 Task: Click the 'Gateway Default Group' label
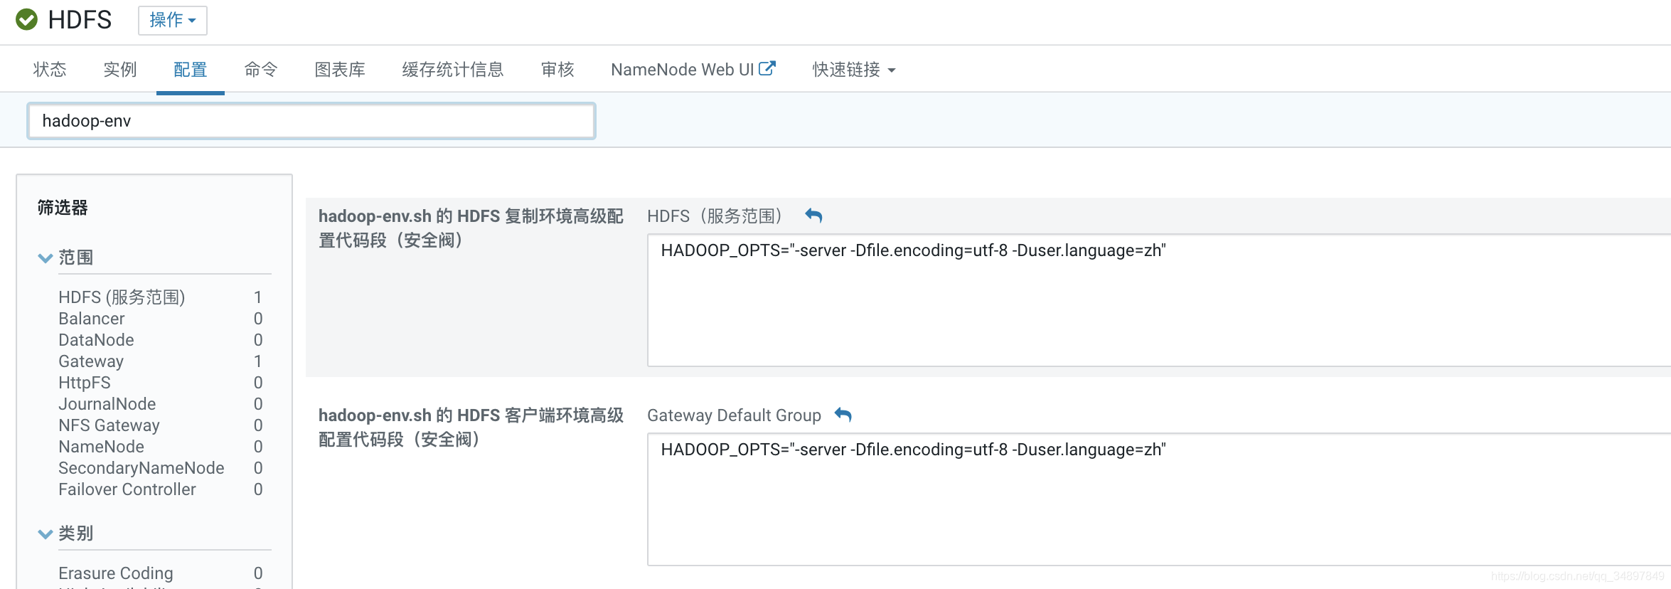pos(734,415)
